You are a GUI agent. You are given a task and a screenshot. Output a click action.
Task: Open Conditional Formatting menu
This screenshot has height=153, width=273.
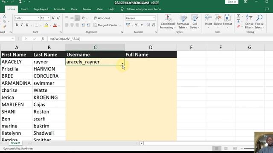pyautogui.click(x=168, y=22)
